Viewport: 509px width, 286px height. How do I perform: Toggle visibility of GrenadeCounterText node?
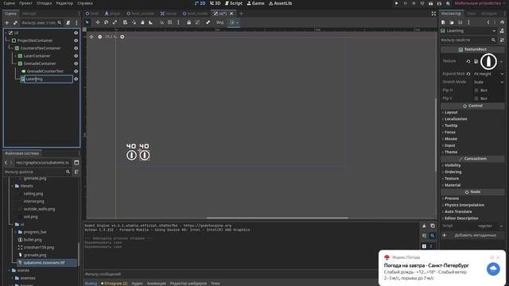tap(76, 71)
